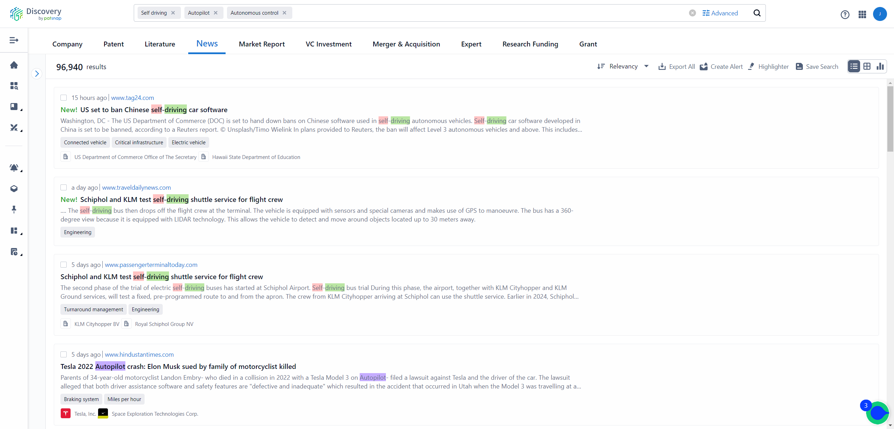The height and width of the screenshot is (429, 894).
Task: Expand the left sidebar menu icon
Action: pos(14,40)
